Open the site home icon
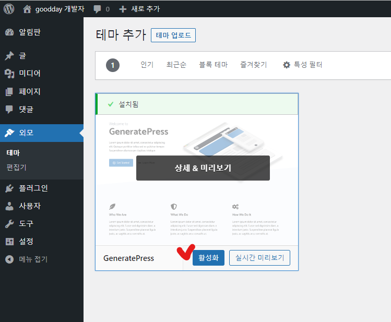391x322 pixels. [27, 9]
